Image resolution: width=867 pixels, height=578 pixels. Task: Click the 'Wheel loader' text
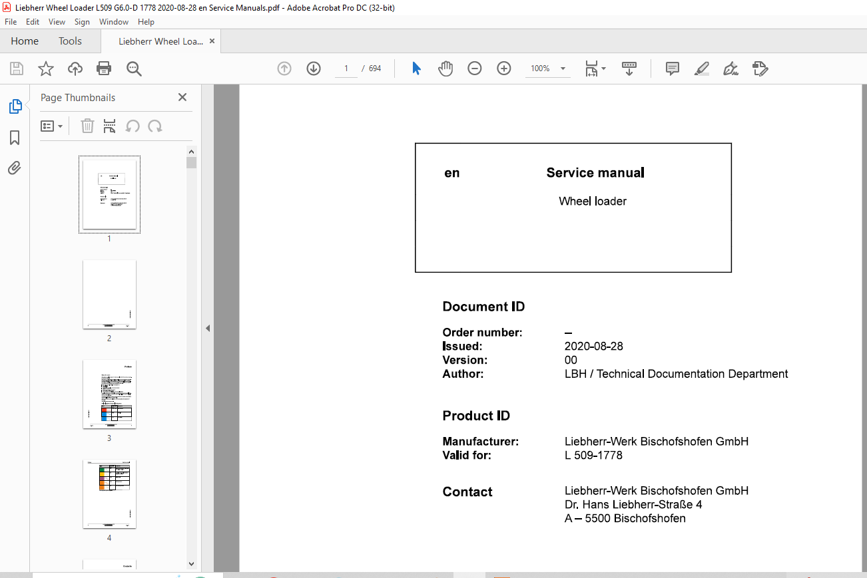(593, 201)
